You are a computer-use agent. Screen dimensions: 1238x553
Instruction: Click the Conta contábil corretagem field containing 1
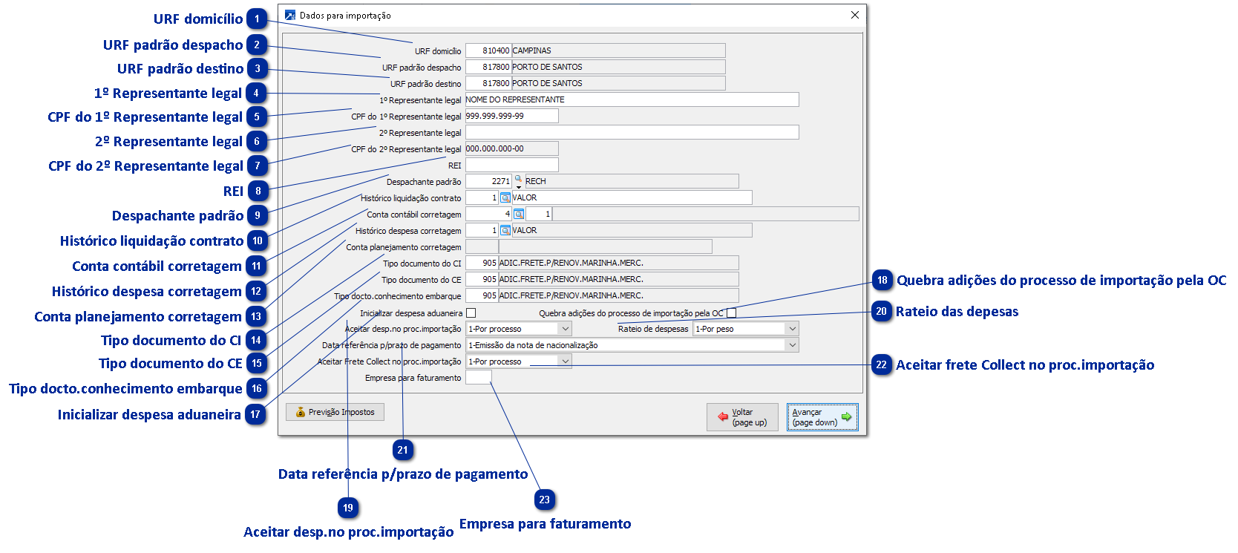(x=539, y=214)
